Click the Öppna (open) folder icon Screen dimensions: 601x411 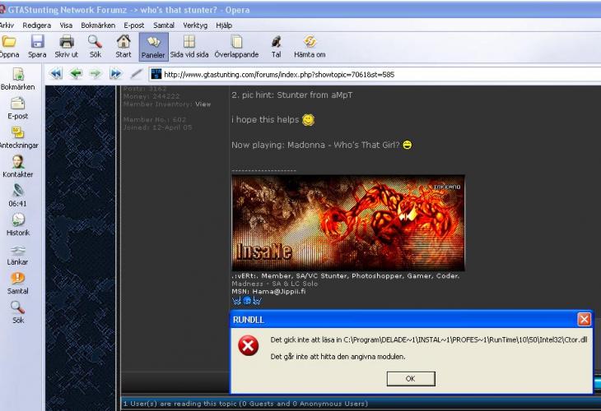(x=9, y=42)
